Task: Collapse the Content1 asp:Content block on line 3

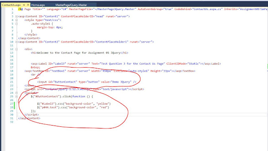Action: click(16, 17)
